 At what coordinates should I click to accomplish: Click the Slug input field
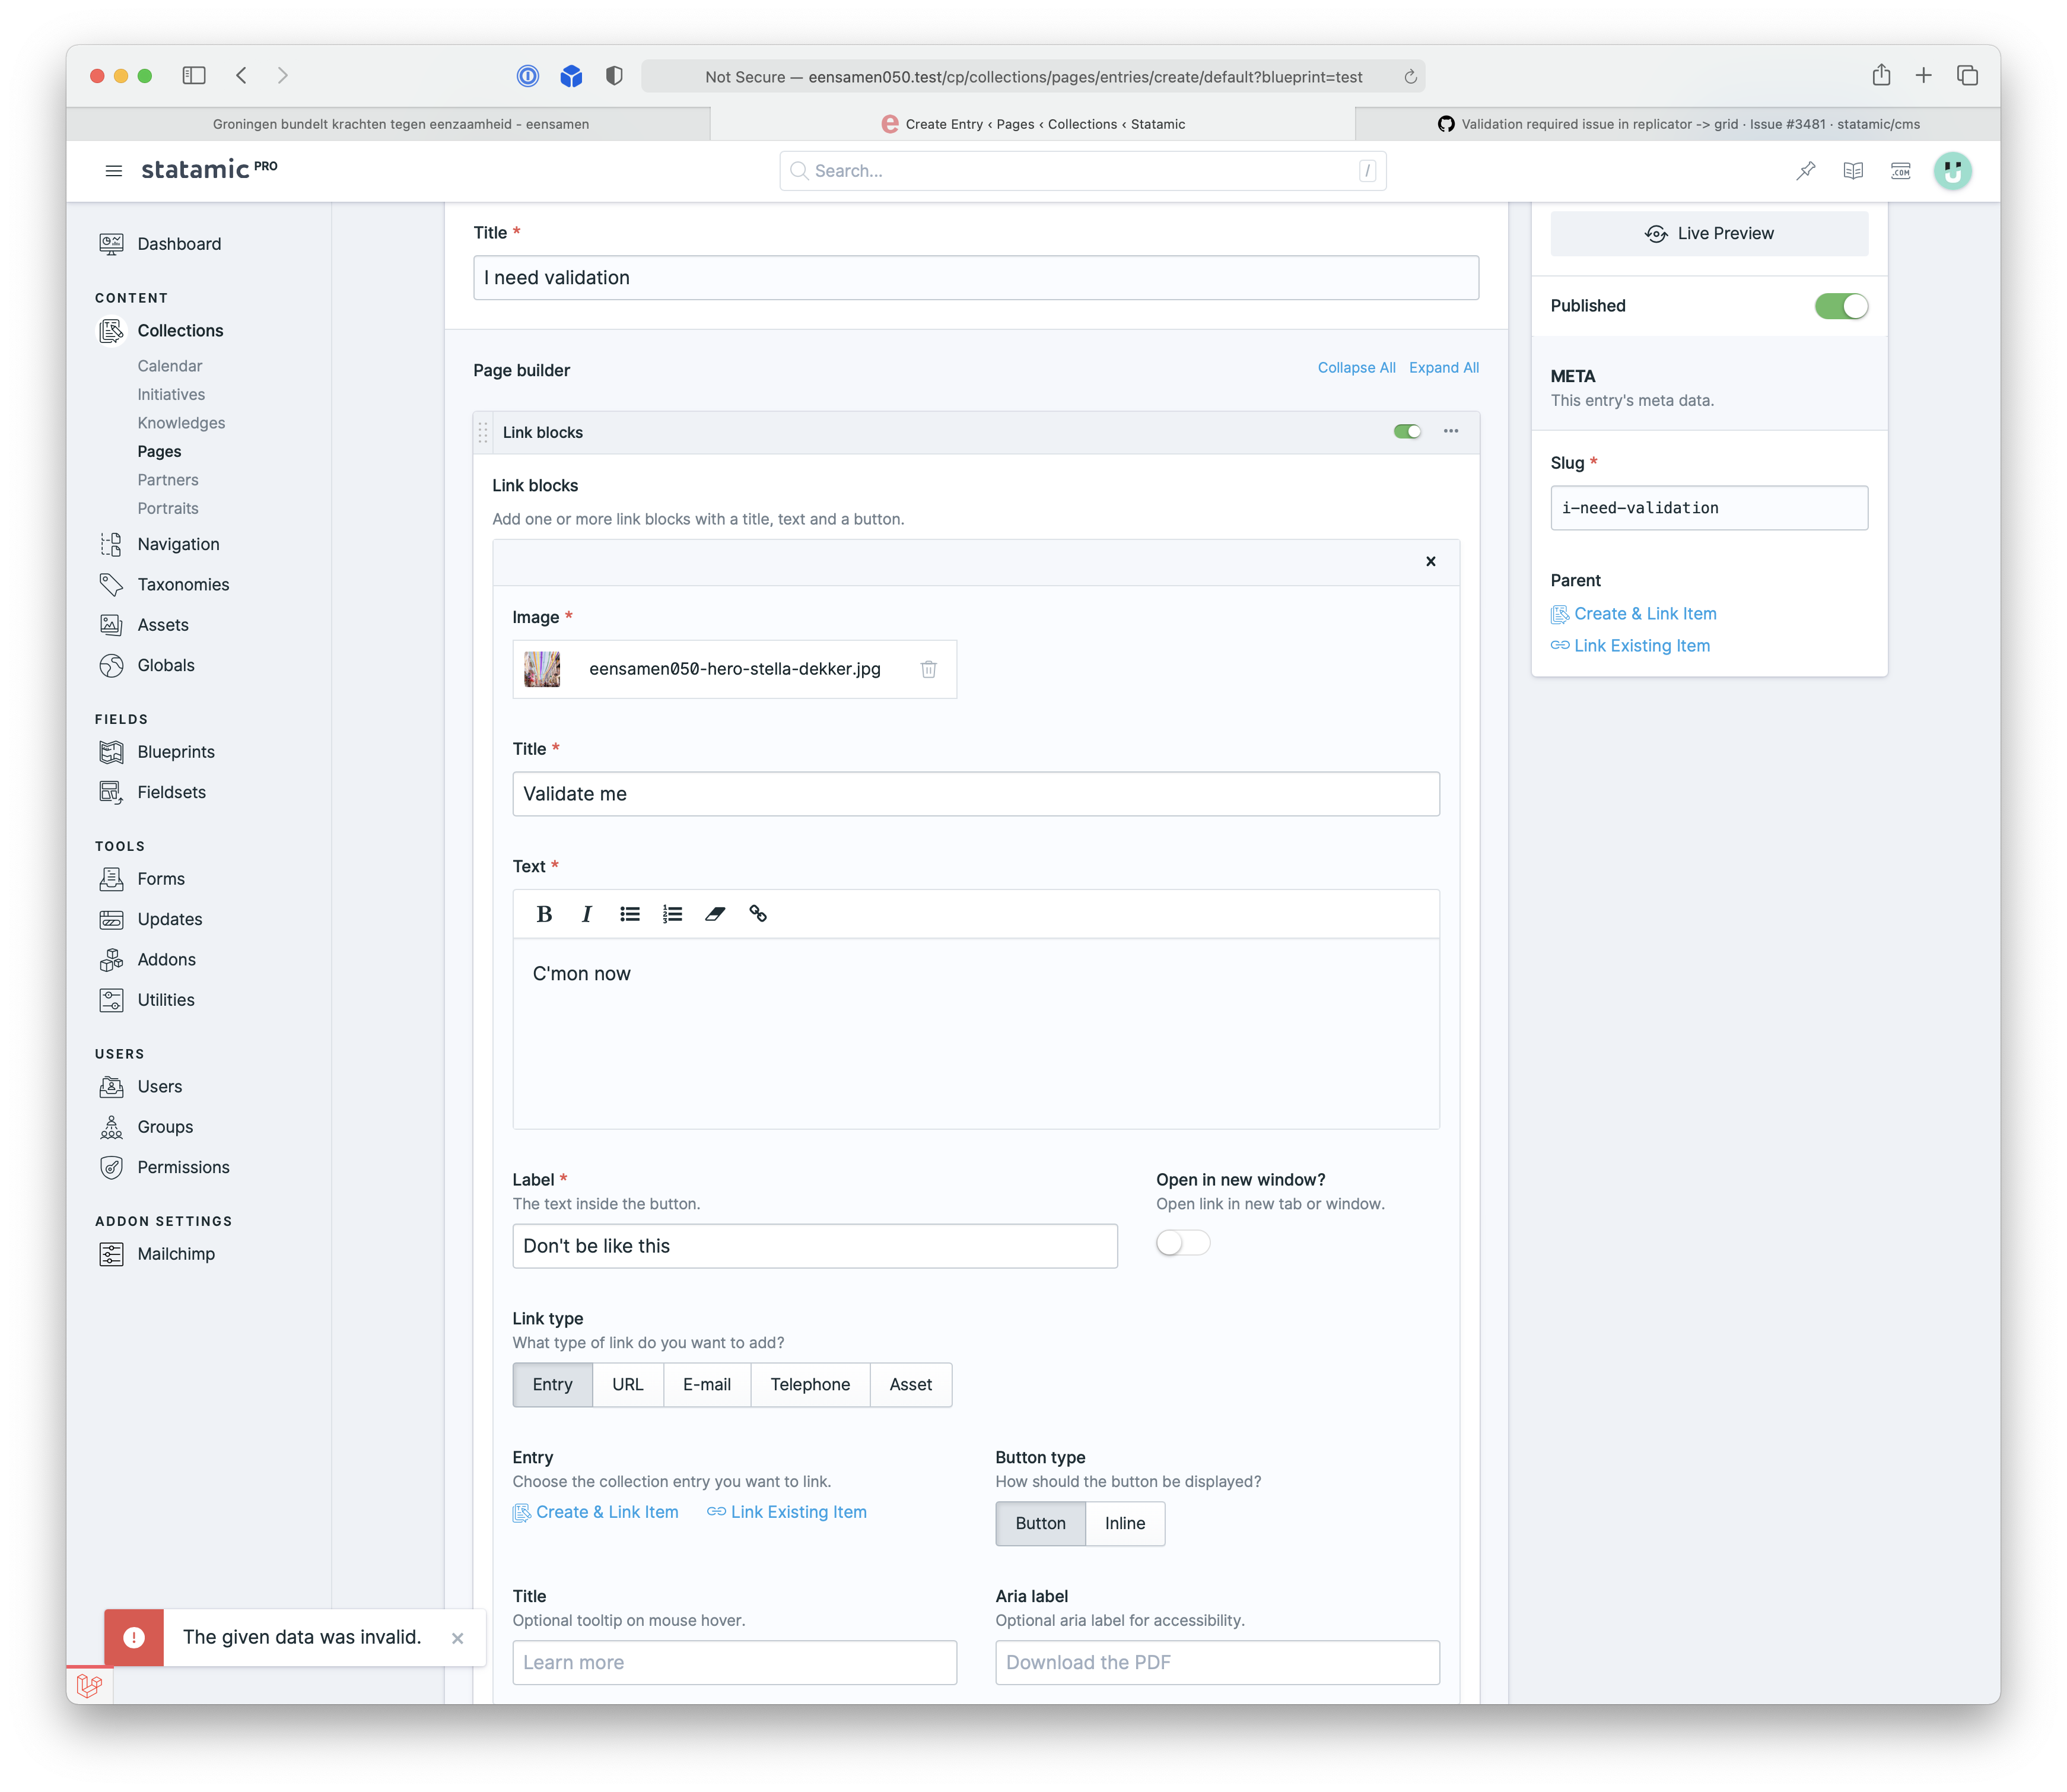pyautogui.click(x=1708, y=508)
